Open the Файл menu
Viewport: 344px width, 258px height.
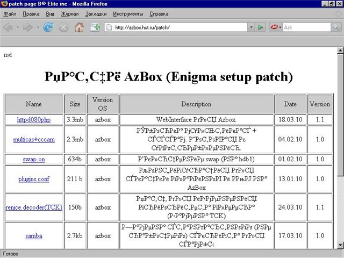pos(10,14)
